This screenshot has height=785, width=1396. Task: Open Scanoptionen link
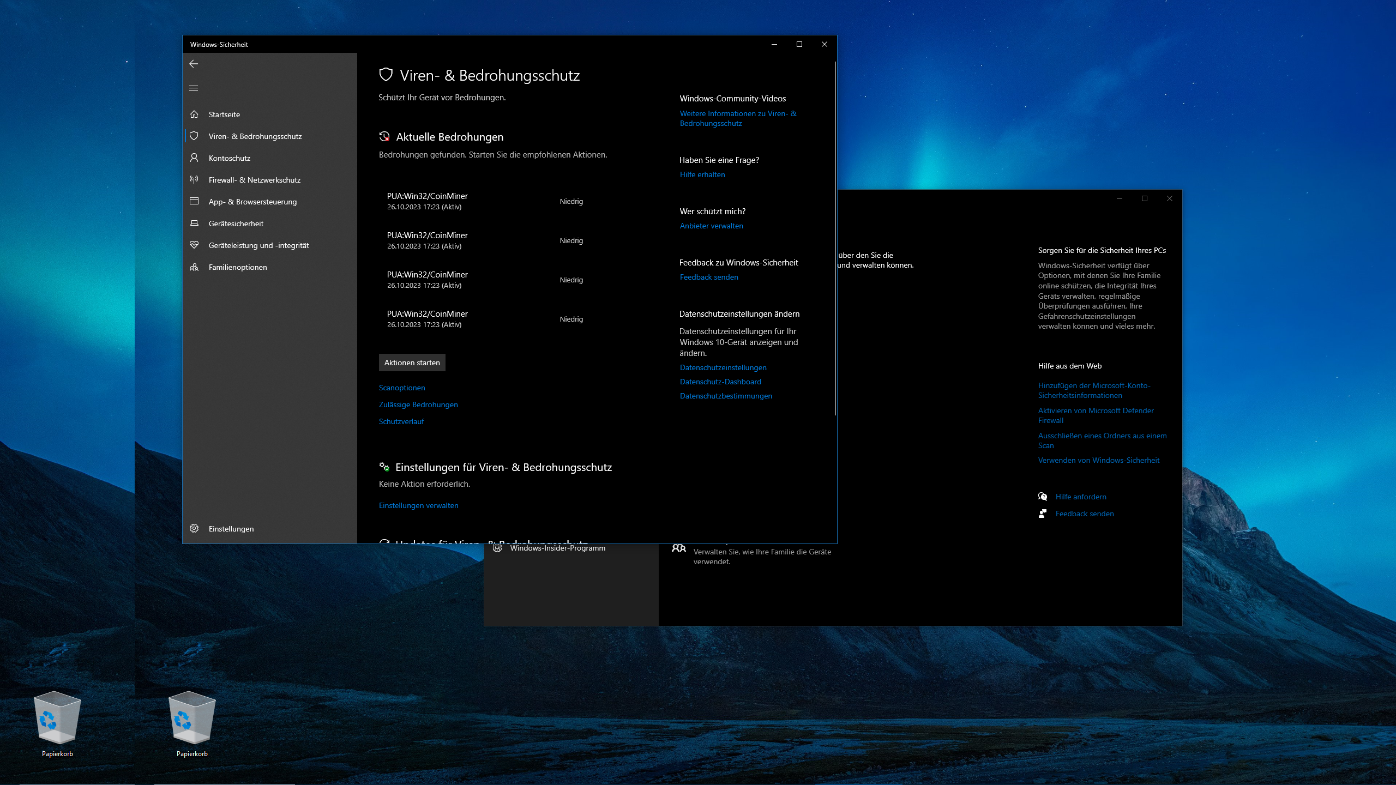pos(402,388)
